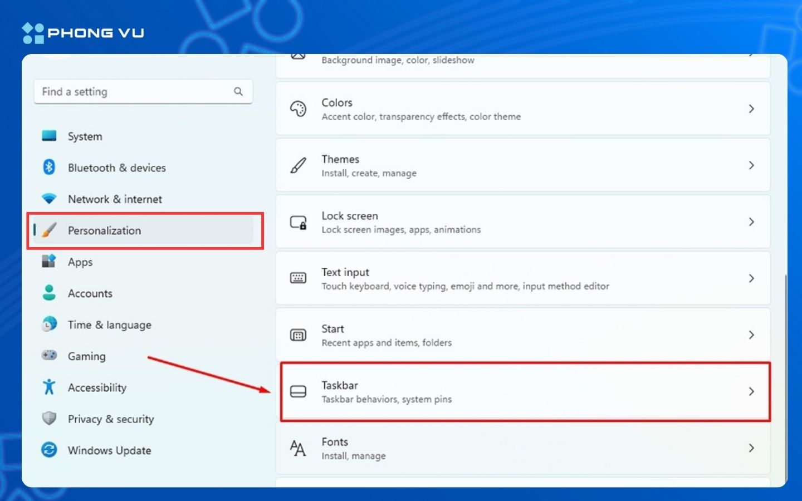
Task: Expand the Taskbar row chevron
Action: pyautogui.click(x=752, y=391)
